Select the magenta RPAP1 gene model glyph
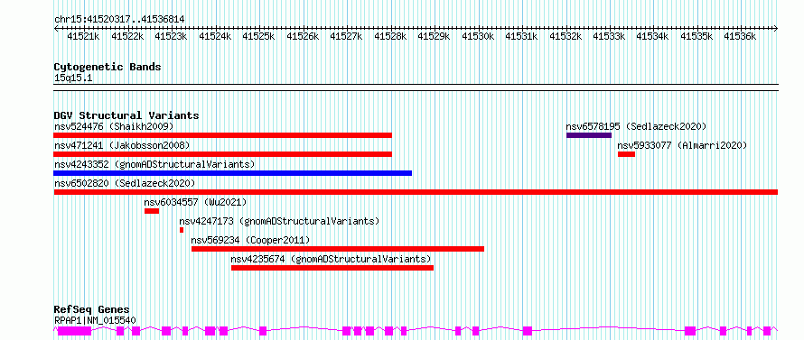Image resolution: width=804 pixels, height=340 pixels. 416,330
